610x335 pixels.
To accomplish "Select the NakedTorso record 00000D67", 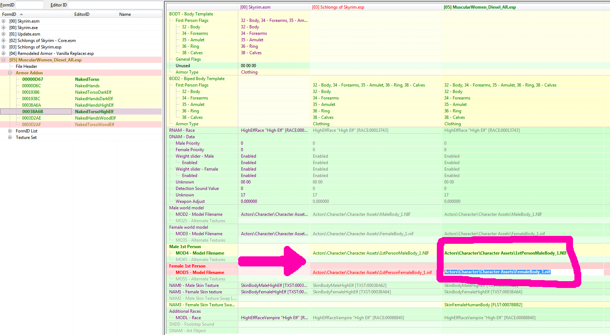I will (33, 79).
